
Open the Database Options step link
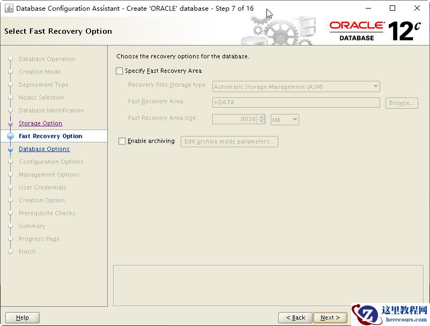pos(44,149)
